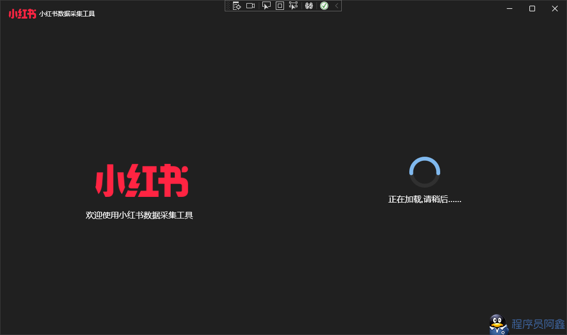Enable the track focused element icon
This screenshot has width=567, height=335.
tap(293, 6)
